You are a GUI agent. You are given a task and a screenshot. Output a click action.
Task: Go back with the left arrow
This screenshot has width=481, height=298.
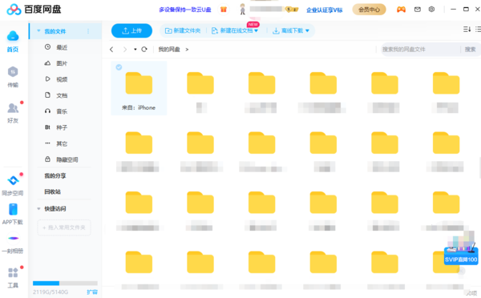(111, 50)
